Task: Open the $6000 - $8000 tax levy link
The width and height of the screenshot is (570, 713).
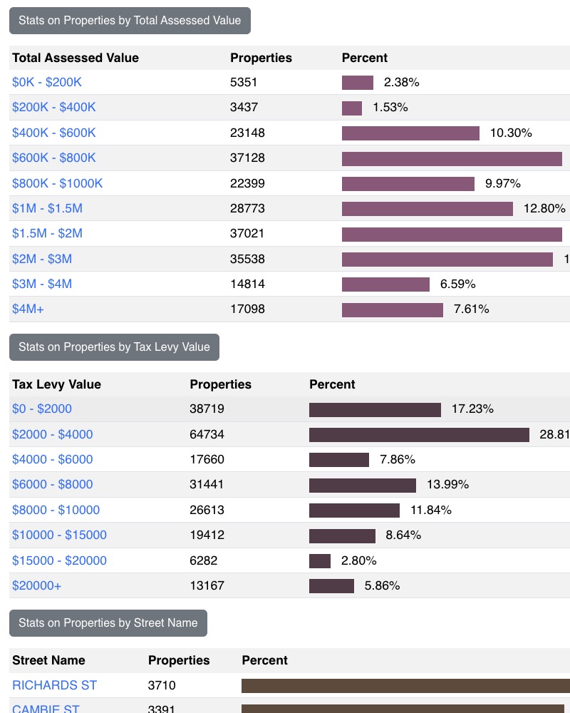Action: 52,485
